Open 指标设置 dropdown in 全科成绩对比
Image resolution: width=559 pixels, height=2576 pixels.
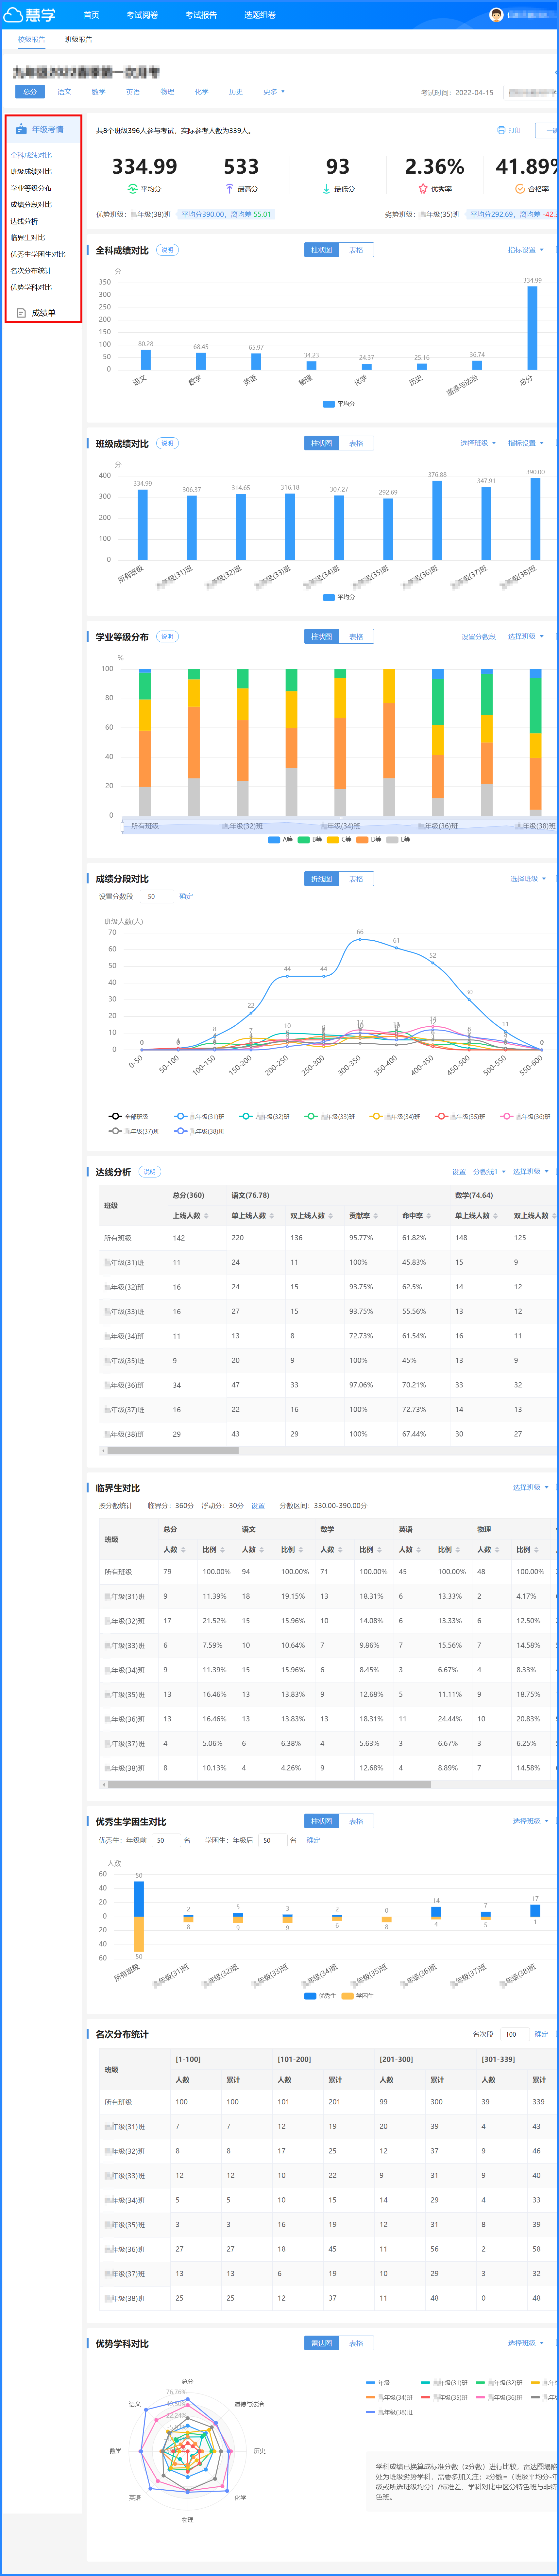click(x=526, y=250)
